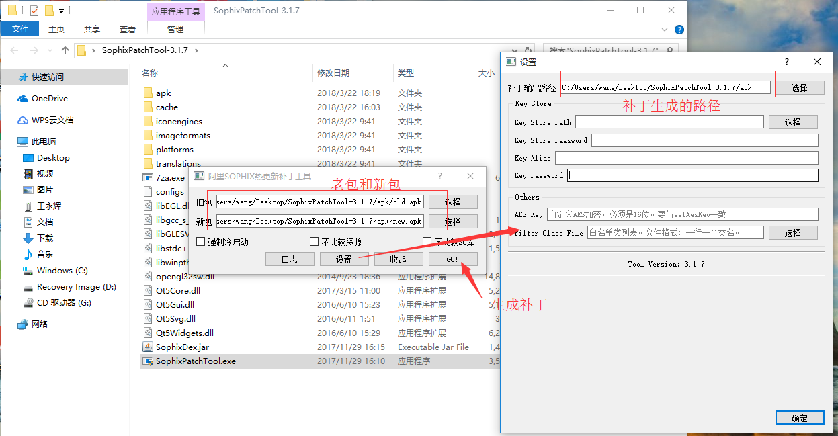Viewport: 838px width, 436px height.
Task: Click 确定 to confirm settings
Action: [x=800, y=417]
